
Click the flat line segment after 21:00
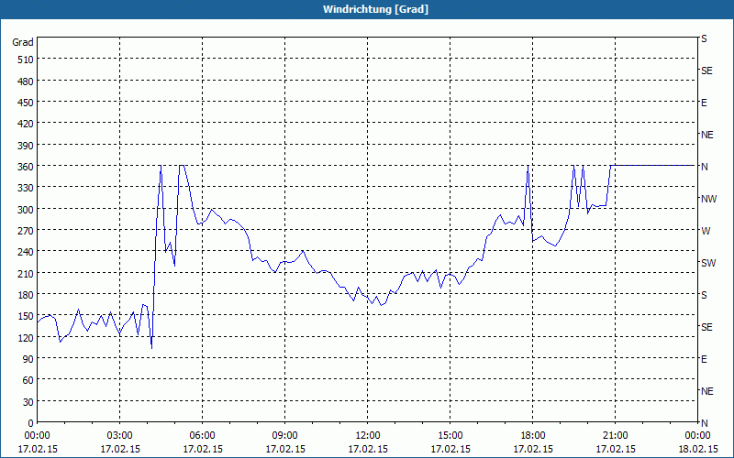[x=656, y=166]
